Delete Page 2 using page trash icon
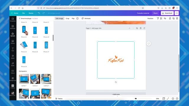 141,28
